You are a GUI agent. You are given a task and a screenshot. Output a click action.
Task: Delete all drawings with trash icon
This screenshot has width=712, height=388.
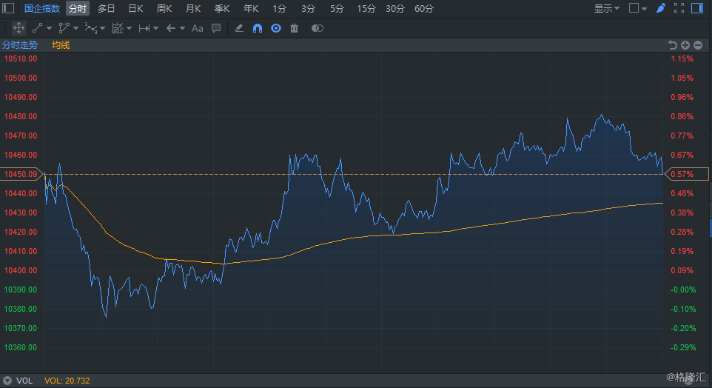(294, 28)
